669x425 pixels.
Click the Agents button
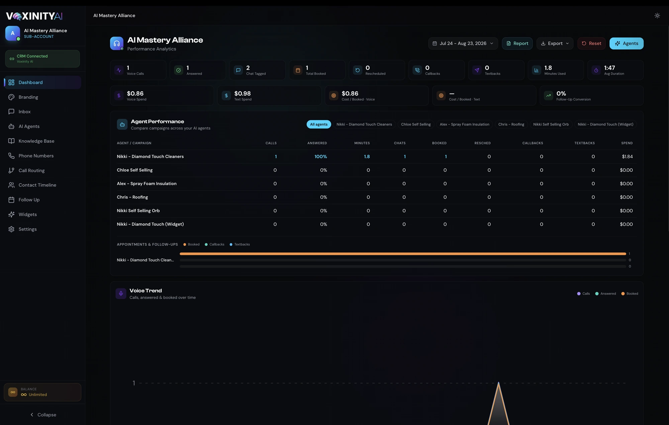coord(626,44)
